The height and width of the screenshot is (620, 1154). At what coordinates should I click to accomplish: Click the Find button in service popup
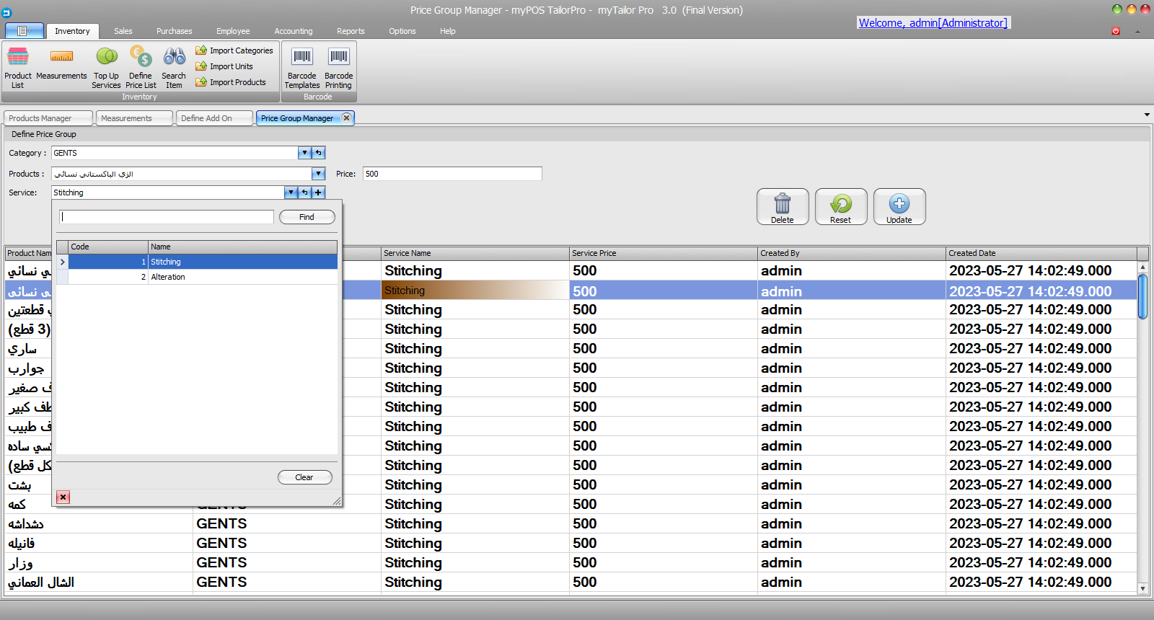[x=307, y=217]
